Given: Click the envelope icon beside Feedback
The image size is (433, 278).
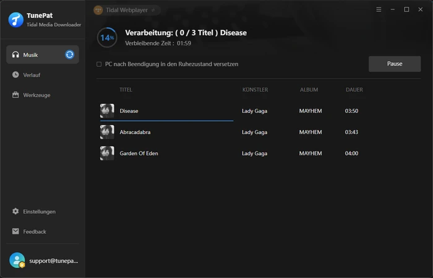Looking at the screenshot, I should [15, 231].
